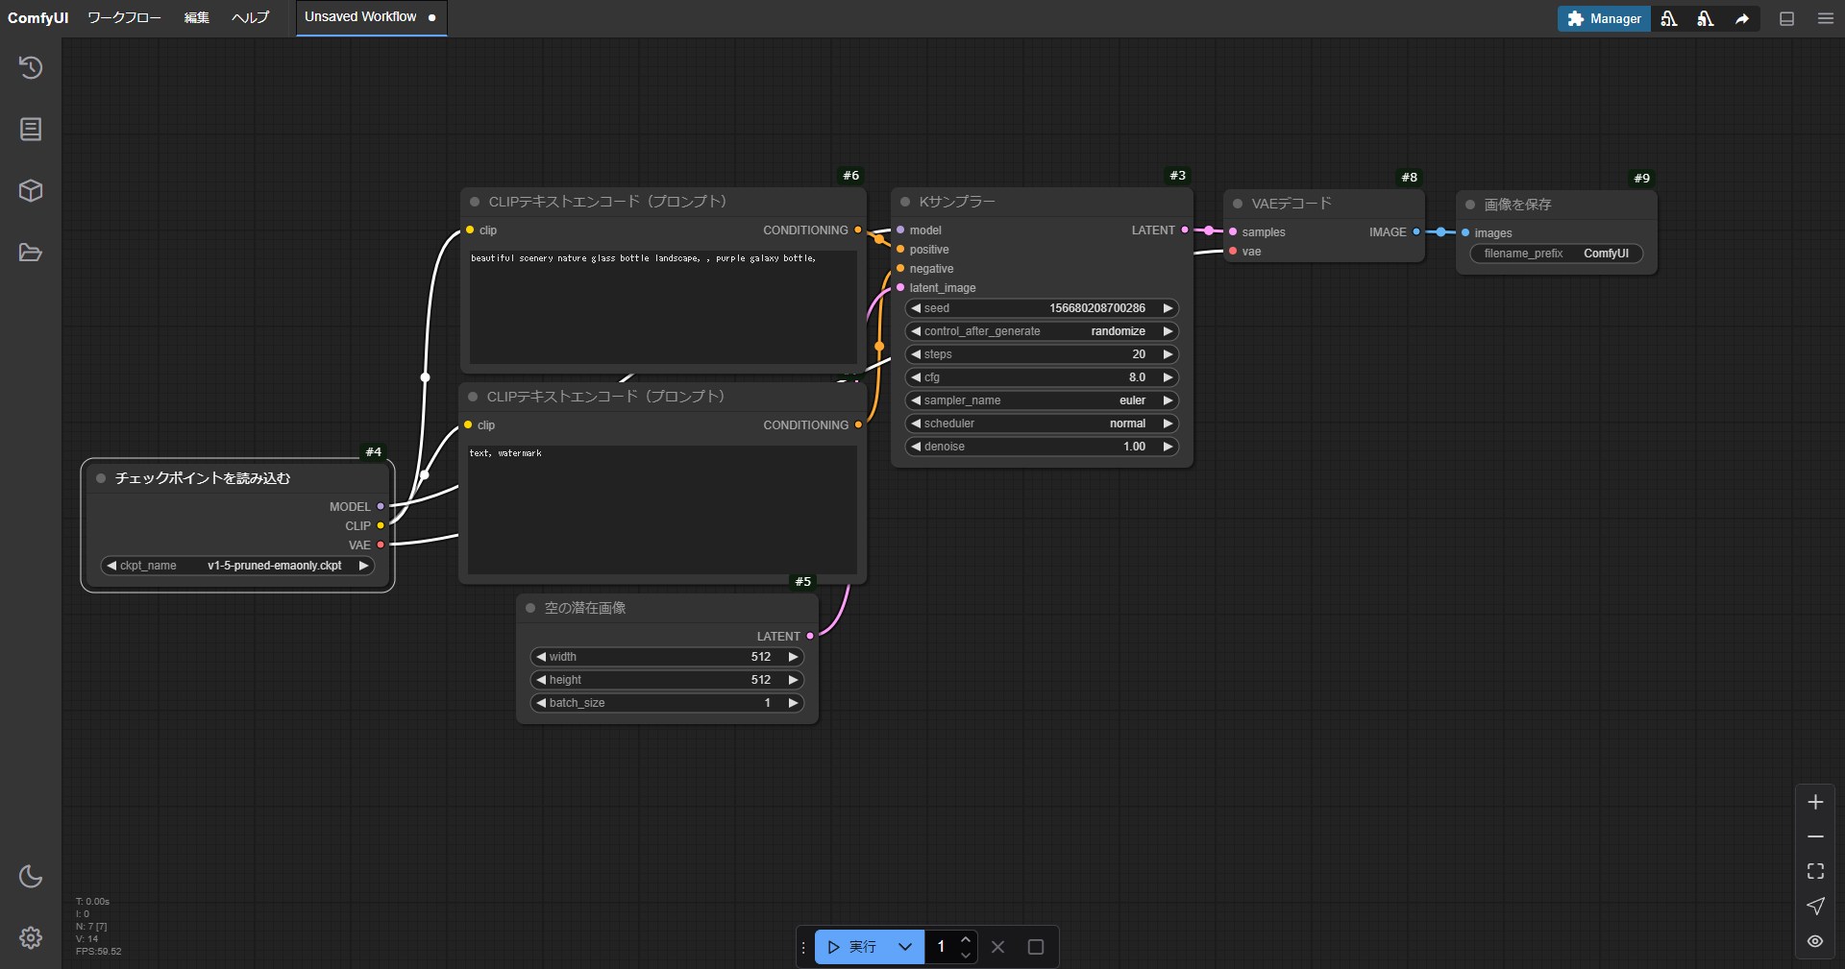1845x969 pixels.
Task: Open the ckpt_name checkpoint selector
Action: click(237, 566)
